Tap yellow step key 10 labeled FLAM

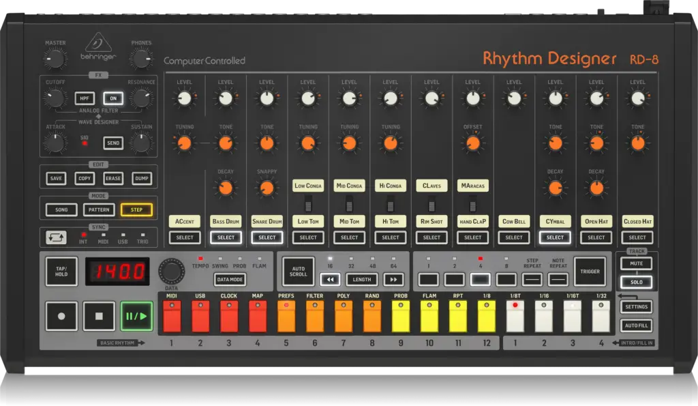tap(429, 317)
